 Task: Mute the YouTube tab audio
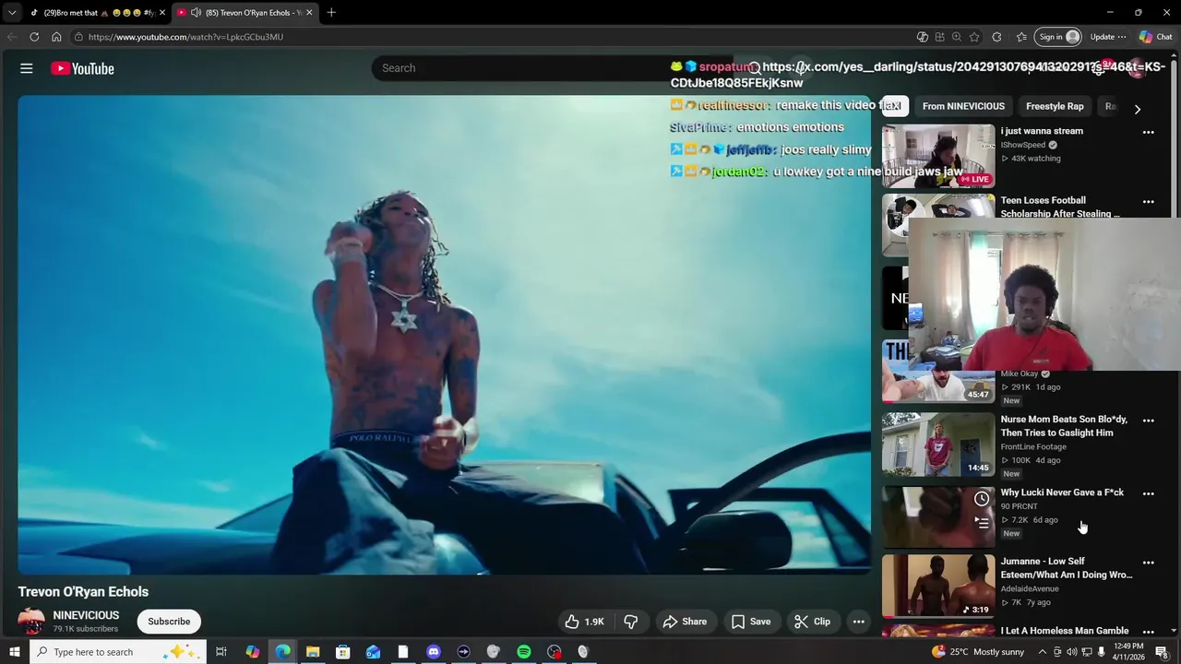click(196, 12)
